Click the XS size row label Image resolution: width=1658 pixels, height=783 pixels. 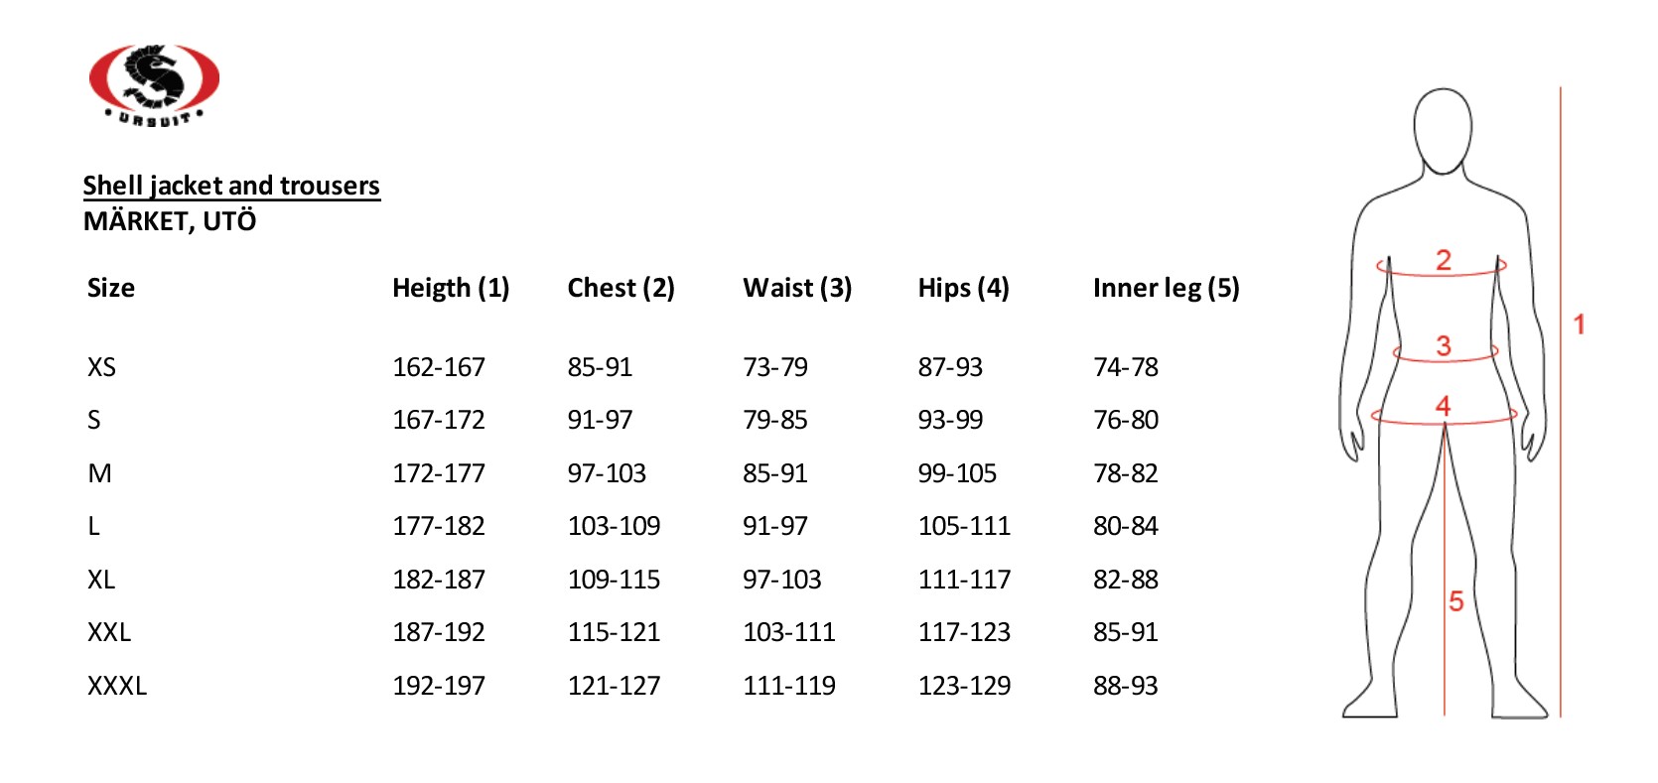click(x=101, y=367)
